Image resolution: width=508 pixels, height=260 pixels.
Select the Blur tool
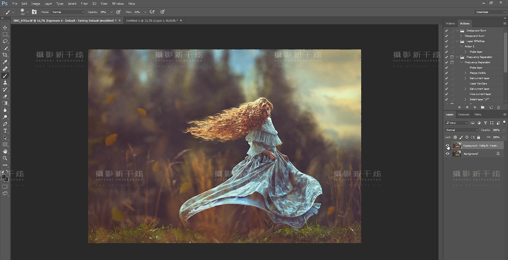5,110
